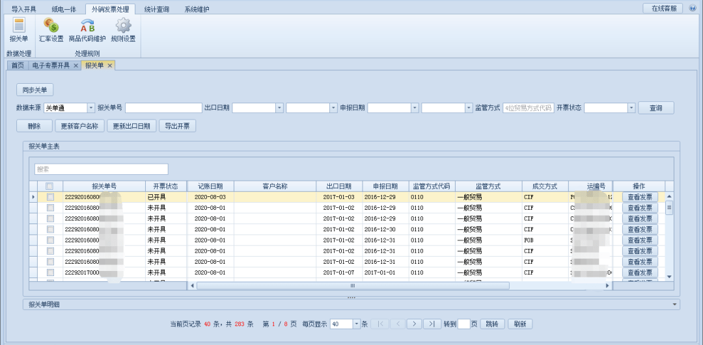Open the 报关单 ribbon icon
Image resolution: width=703 pixels, height=345 pixels.
point(19,30)
